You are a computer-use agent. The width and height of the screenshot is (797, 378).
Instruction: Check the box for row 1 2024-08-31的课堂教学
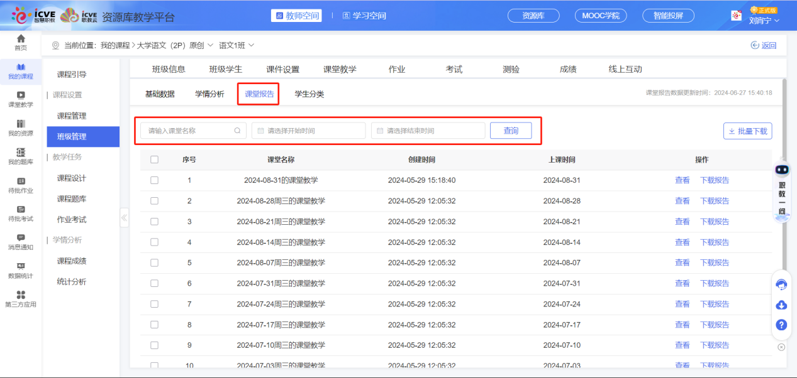(x=155, y=180)
